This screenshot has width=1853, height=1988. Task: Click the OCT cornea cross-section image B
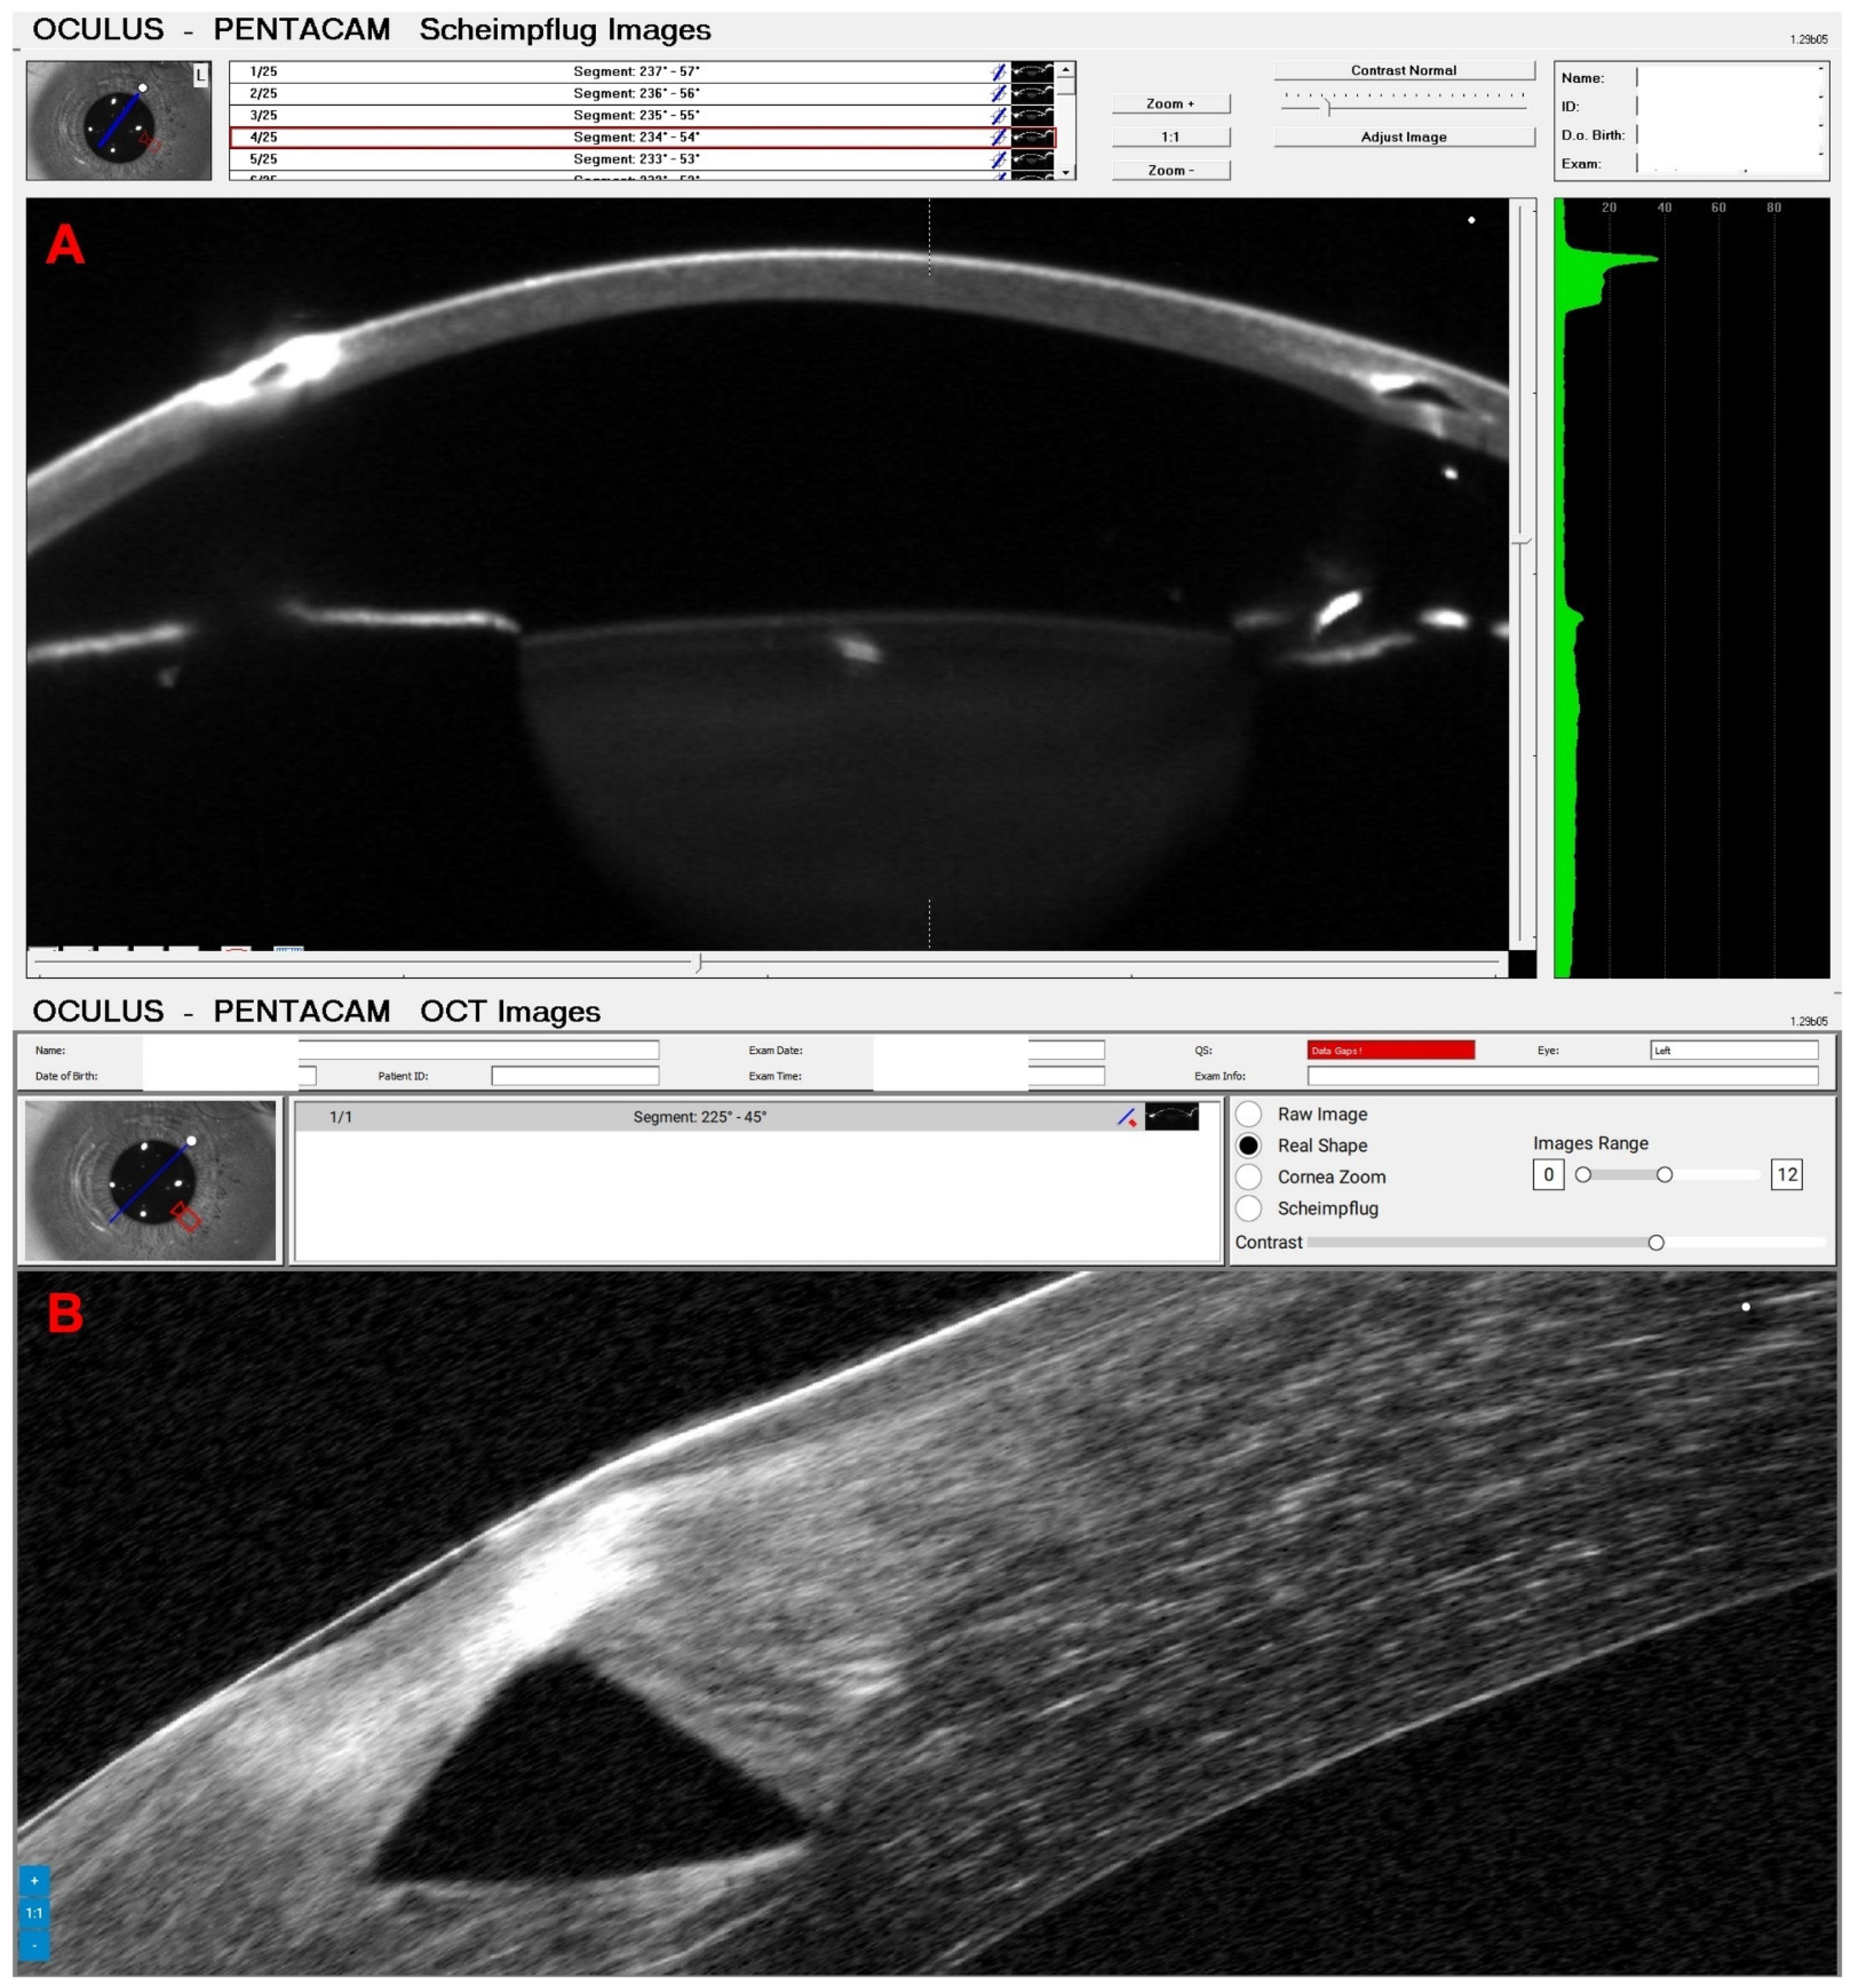point(927,1624)
